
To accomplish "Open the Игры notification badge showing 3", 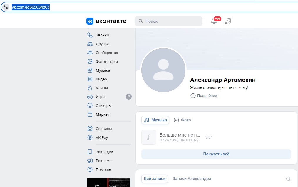I will pos(129,97).
